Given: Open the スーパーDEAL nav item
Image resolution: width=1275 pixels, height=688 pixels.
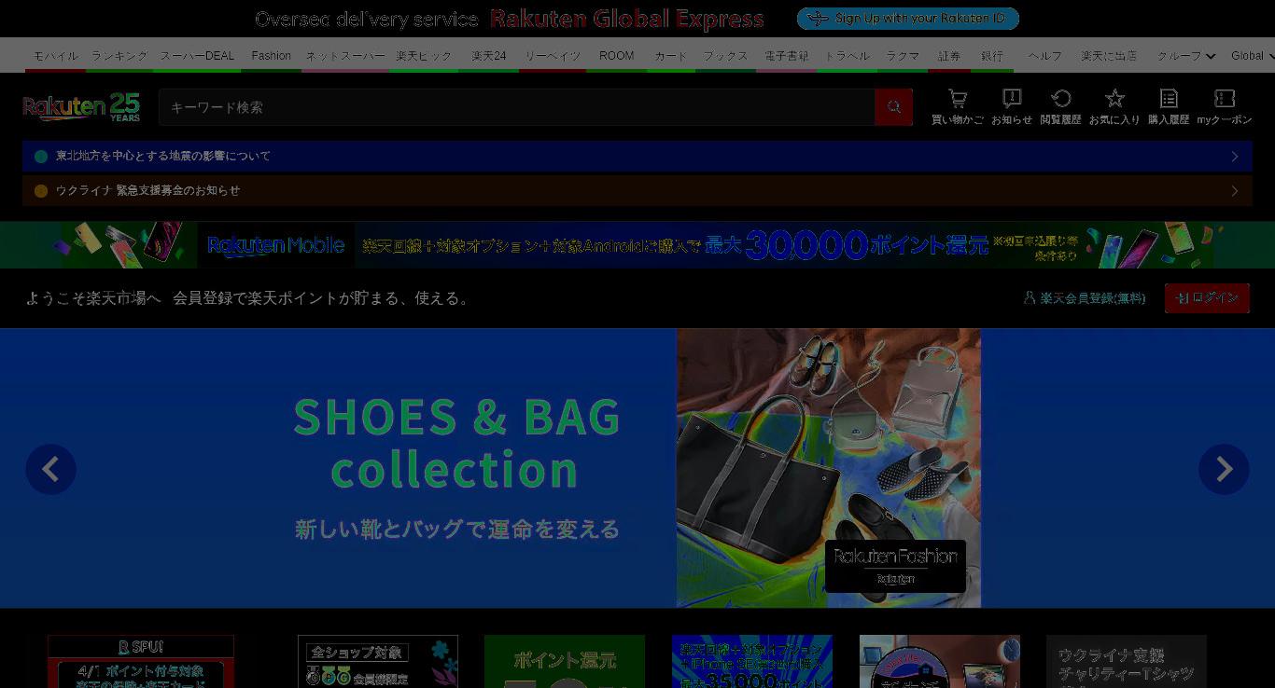Looking at the screenshot, I should coord(197,56).
